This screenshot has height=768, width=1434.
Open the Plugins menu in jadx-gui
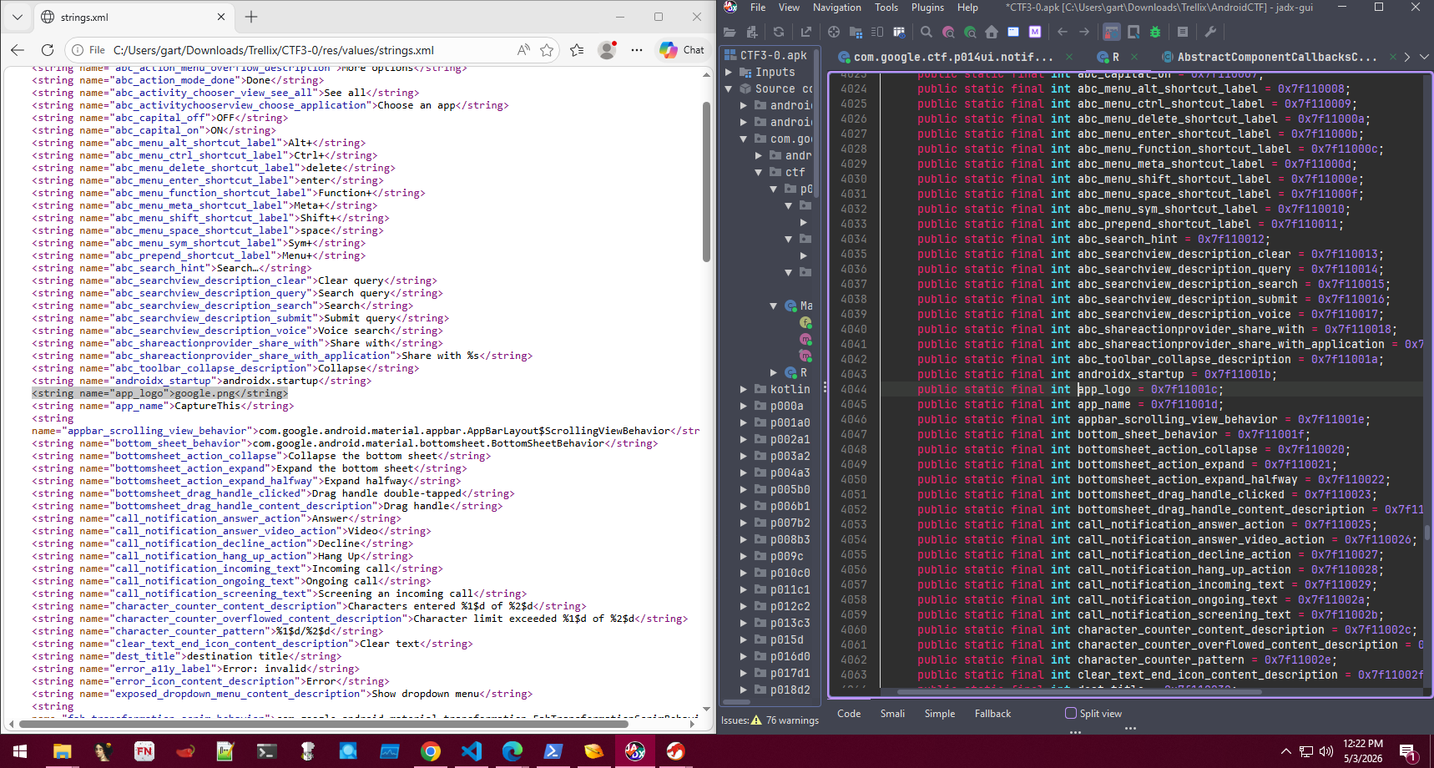coord(927,8)
